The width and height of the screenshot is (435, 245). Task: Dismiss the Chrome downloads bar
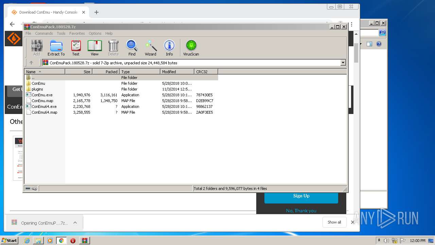pyautogui.click(x=353, y=222)
